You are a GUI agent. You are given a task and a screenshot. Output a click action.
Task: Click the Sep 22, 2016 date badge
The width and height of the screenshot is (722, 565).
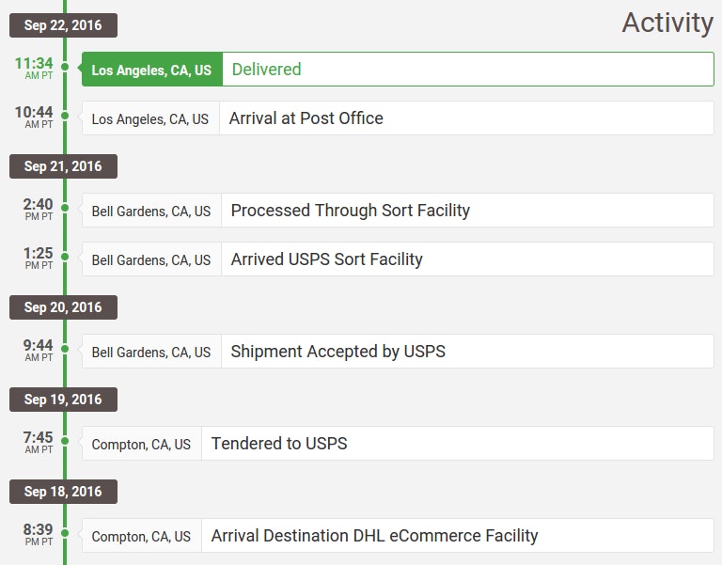click(63, 25)
